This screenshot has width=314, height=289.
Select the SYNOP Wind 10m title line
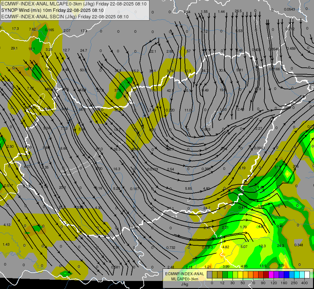pyautogui.click(x=53, y=10)
